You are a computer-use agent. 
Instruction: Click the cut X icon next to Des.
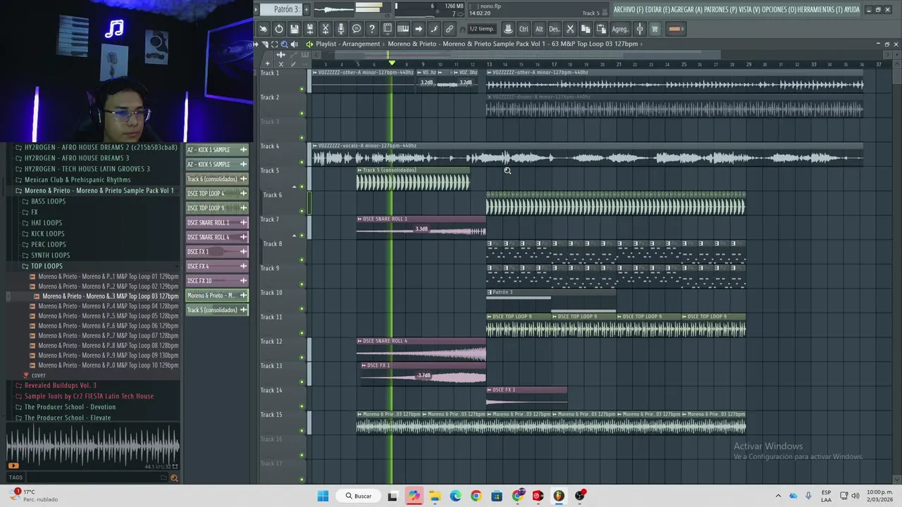click(570, 29)
